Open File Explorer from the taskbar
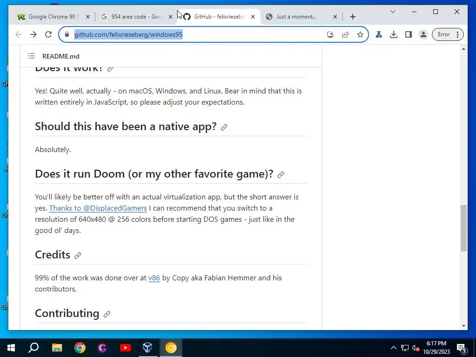 [x=57, y=348]
